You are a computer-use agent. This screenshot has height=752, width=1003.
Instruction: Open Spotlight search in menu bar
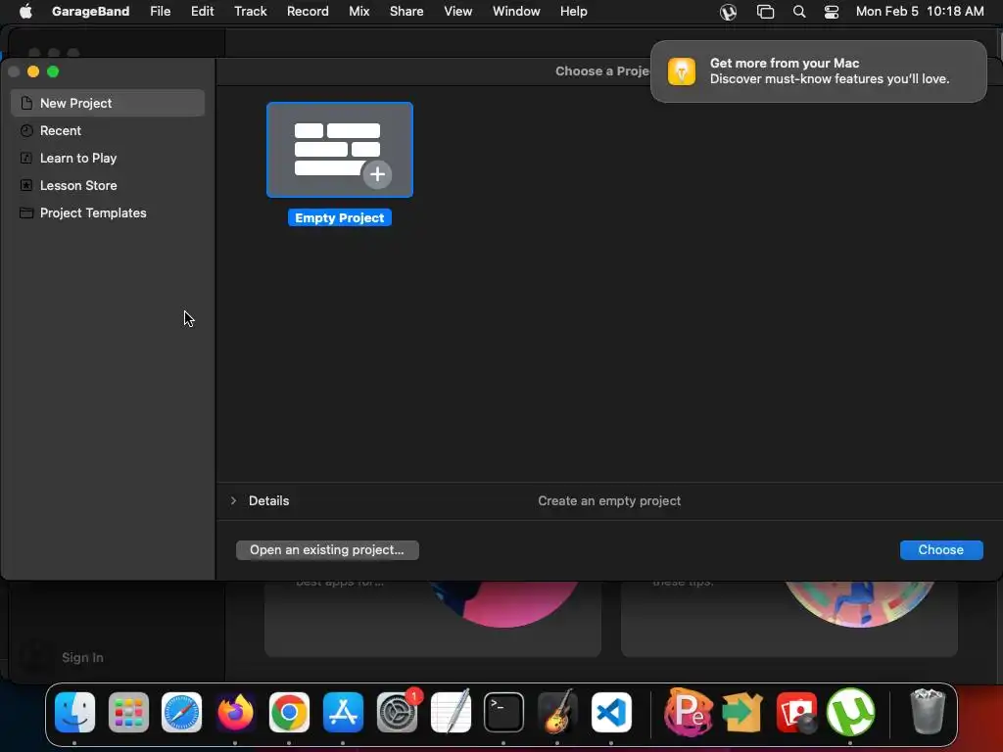pyautogui.click(x=799, y=12)
